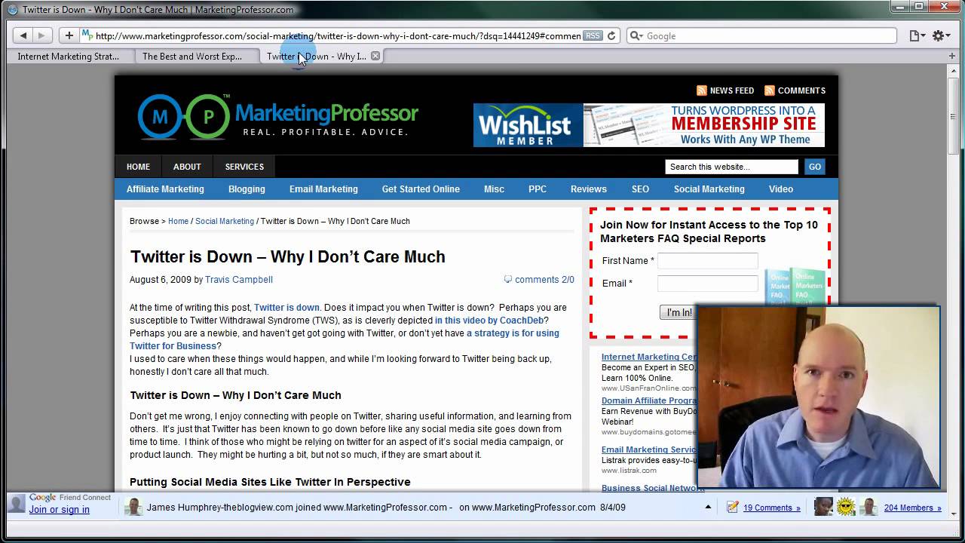The width and height of the screenshot is (965, 543).
Task: Open author Travis Campbell link
Action: pos(239,279)
